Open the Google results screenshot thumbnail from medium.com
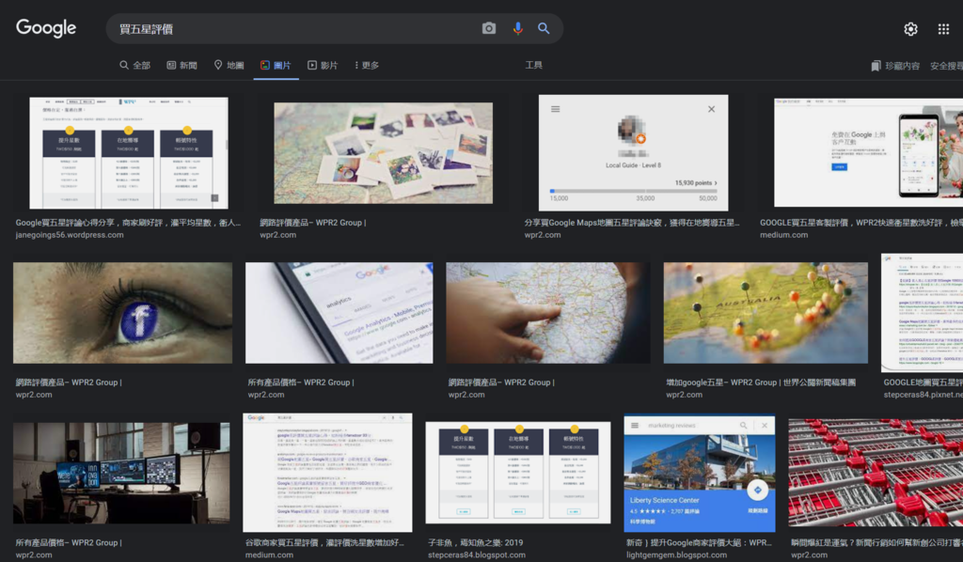This screenshot has width=963, height=562. coord(327,473)
